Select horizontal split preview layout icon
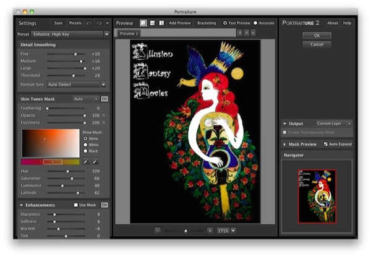This screenshot has height=257, width=371. (152, 23)
